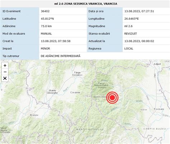Viewport: 170px width, 144px height.
Task: Click the Magnitudine label
Action: [x=97, y=26]
